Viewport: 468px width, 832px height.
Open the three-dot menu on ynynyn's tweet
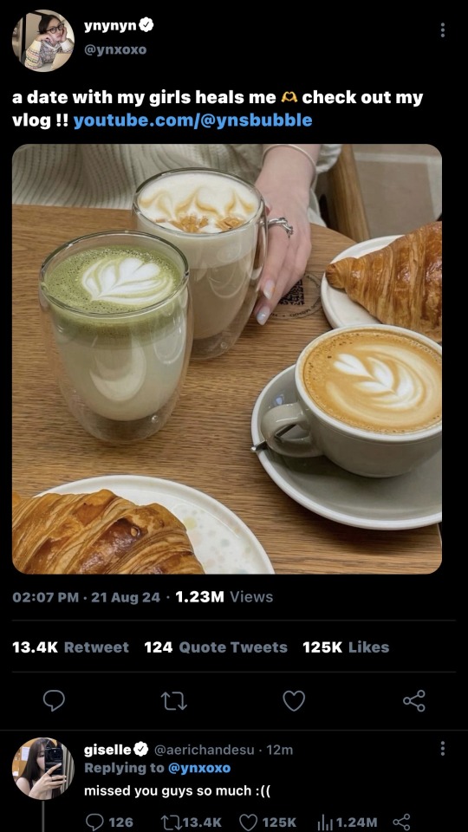(442, 29)
